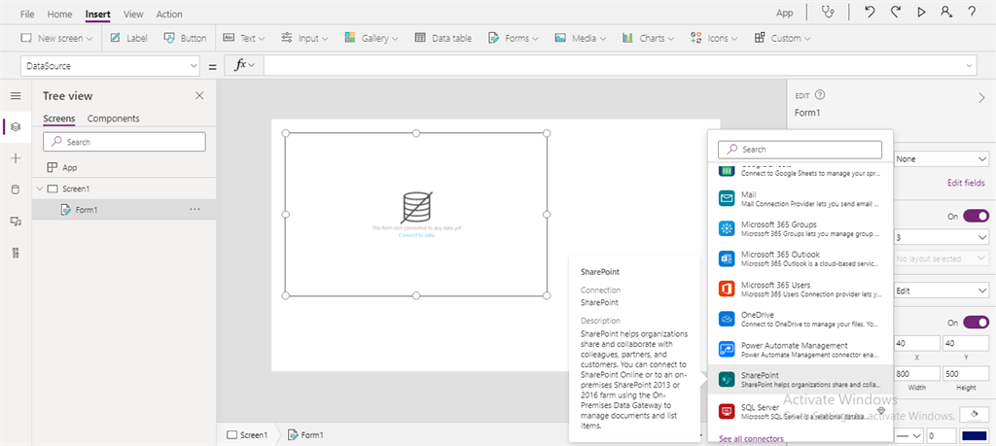Screen dimensions: 996x446
Task: Insert a Button control
Action: point(185,38)
